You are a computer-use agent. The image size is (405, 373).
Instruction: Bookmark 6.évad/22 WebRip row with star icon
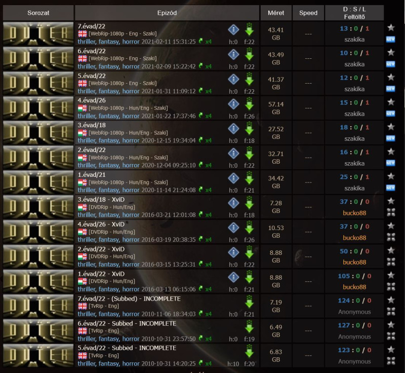391,53
